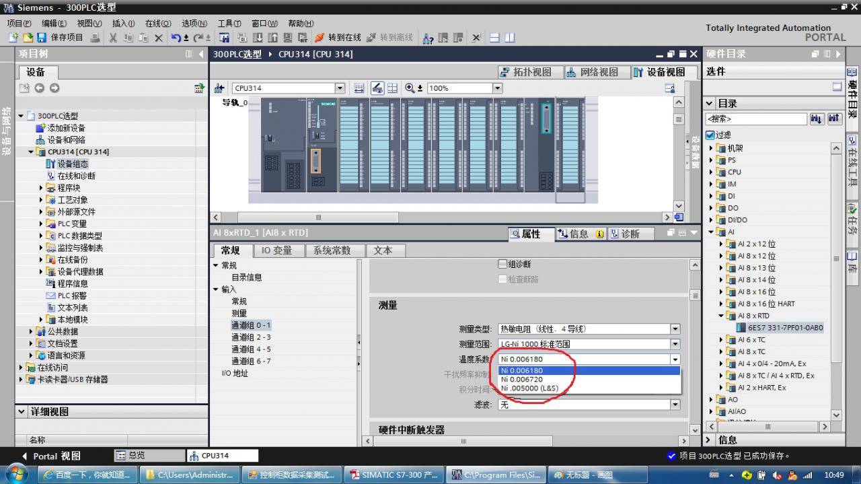Expand the program blocks node
The height and width of the screenshot is (484, 861).
[x=40, y=188]
